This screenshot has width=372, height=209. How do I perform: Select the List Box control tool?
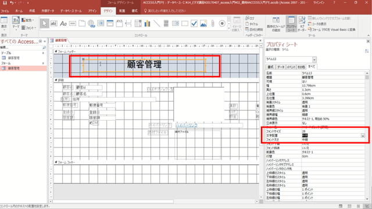[176, 23]
